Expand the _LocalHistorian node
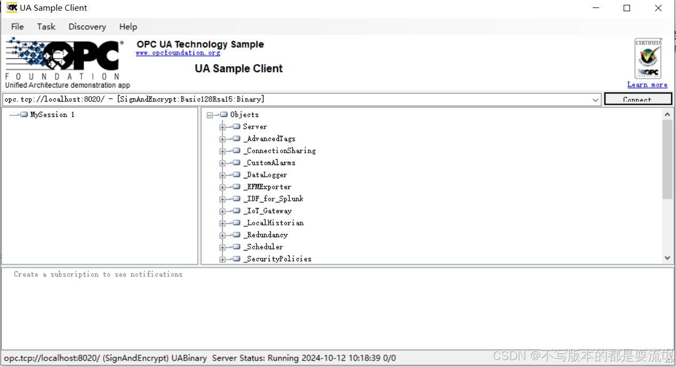 pyautogui.click(x=222, y=223)
